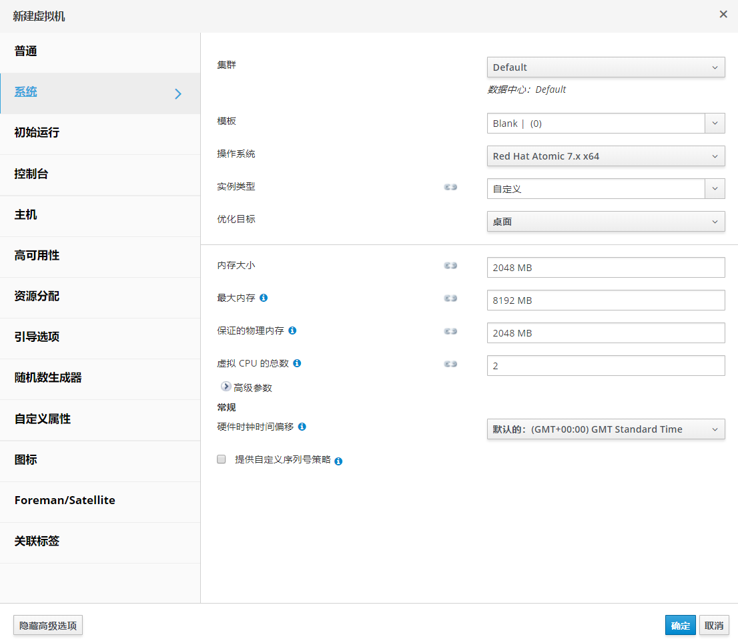The height and width of the screenshot is (643, 738).
Task: Switch to the 控制台 tab
Action: [100, 175]
